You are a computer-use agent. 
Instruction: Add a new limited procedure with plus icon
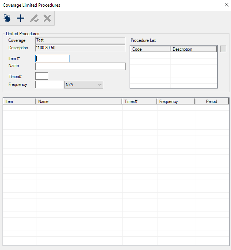tap(20, 18)
